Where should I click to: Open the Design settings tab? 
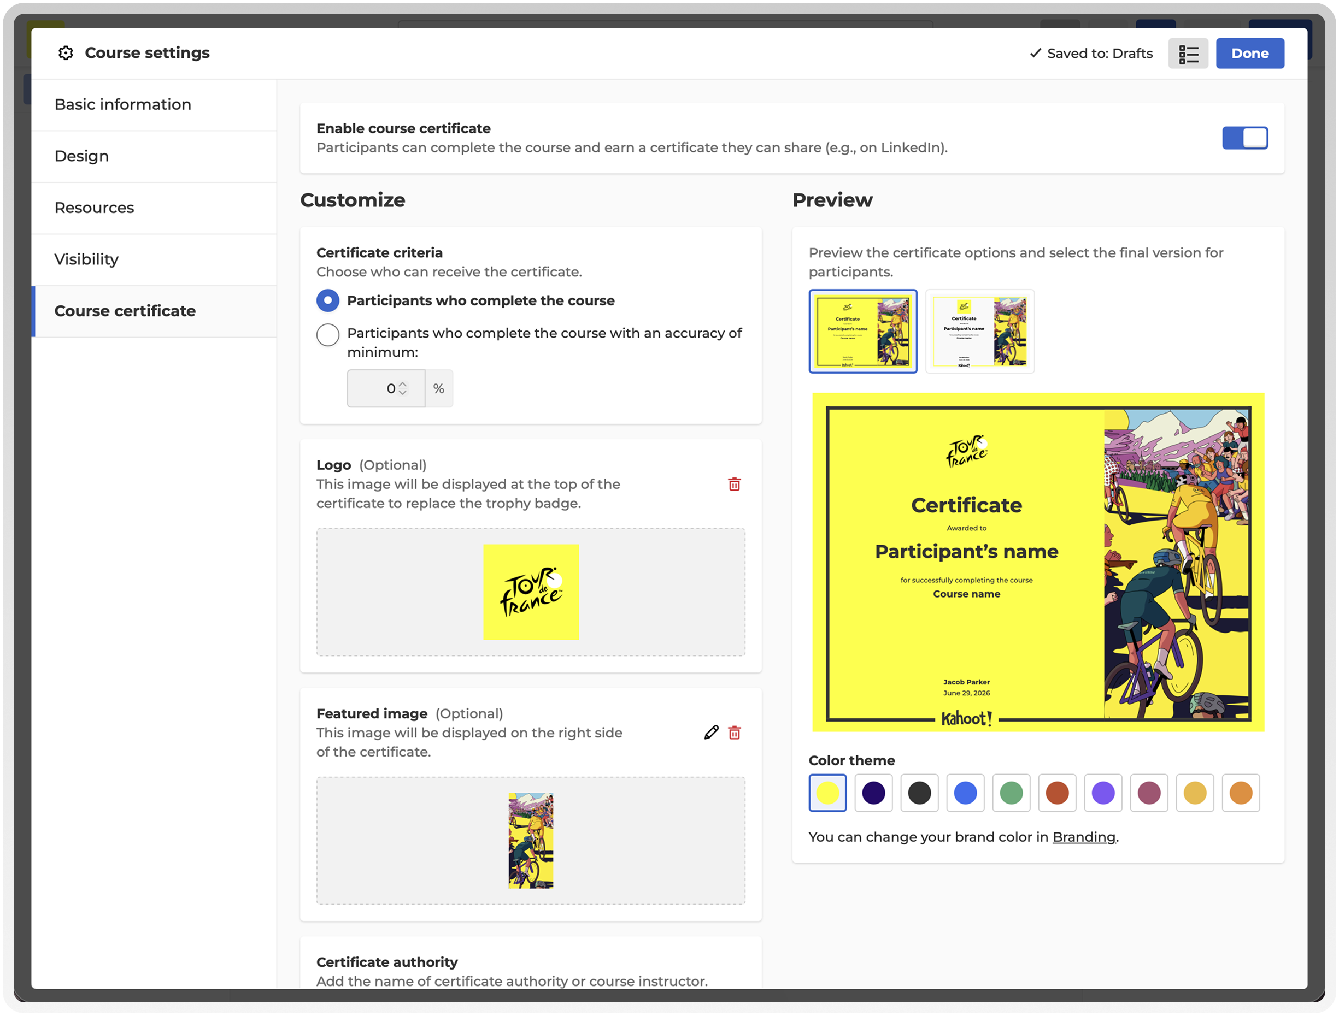(x=154, y=156)
